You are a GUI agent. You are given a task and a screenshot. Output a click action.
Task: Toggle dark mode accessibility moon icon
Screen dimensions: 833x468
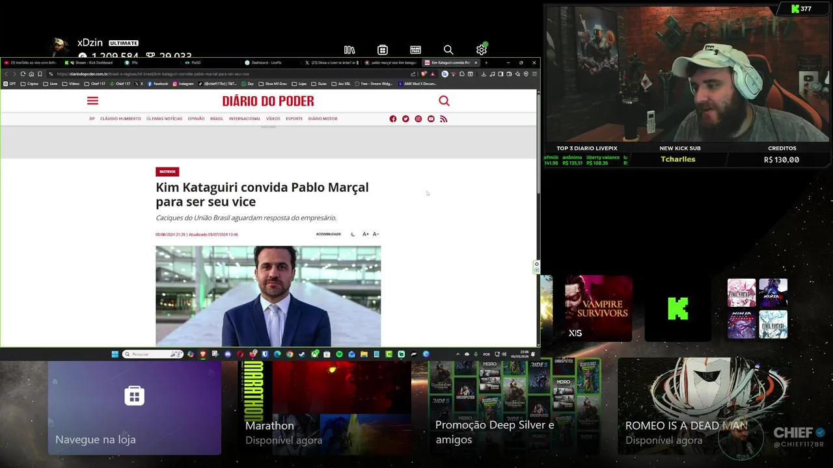[353, 234]
